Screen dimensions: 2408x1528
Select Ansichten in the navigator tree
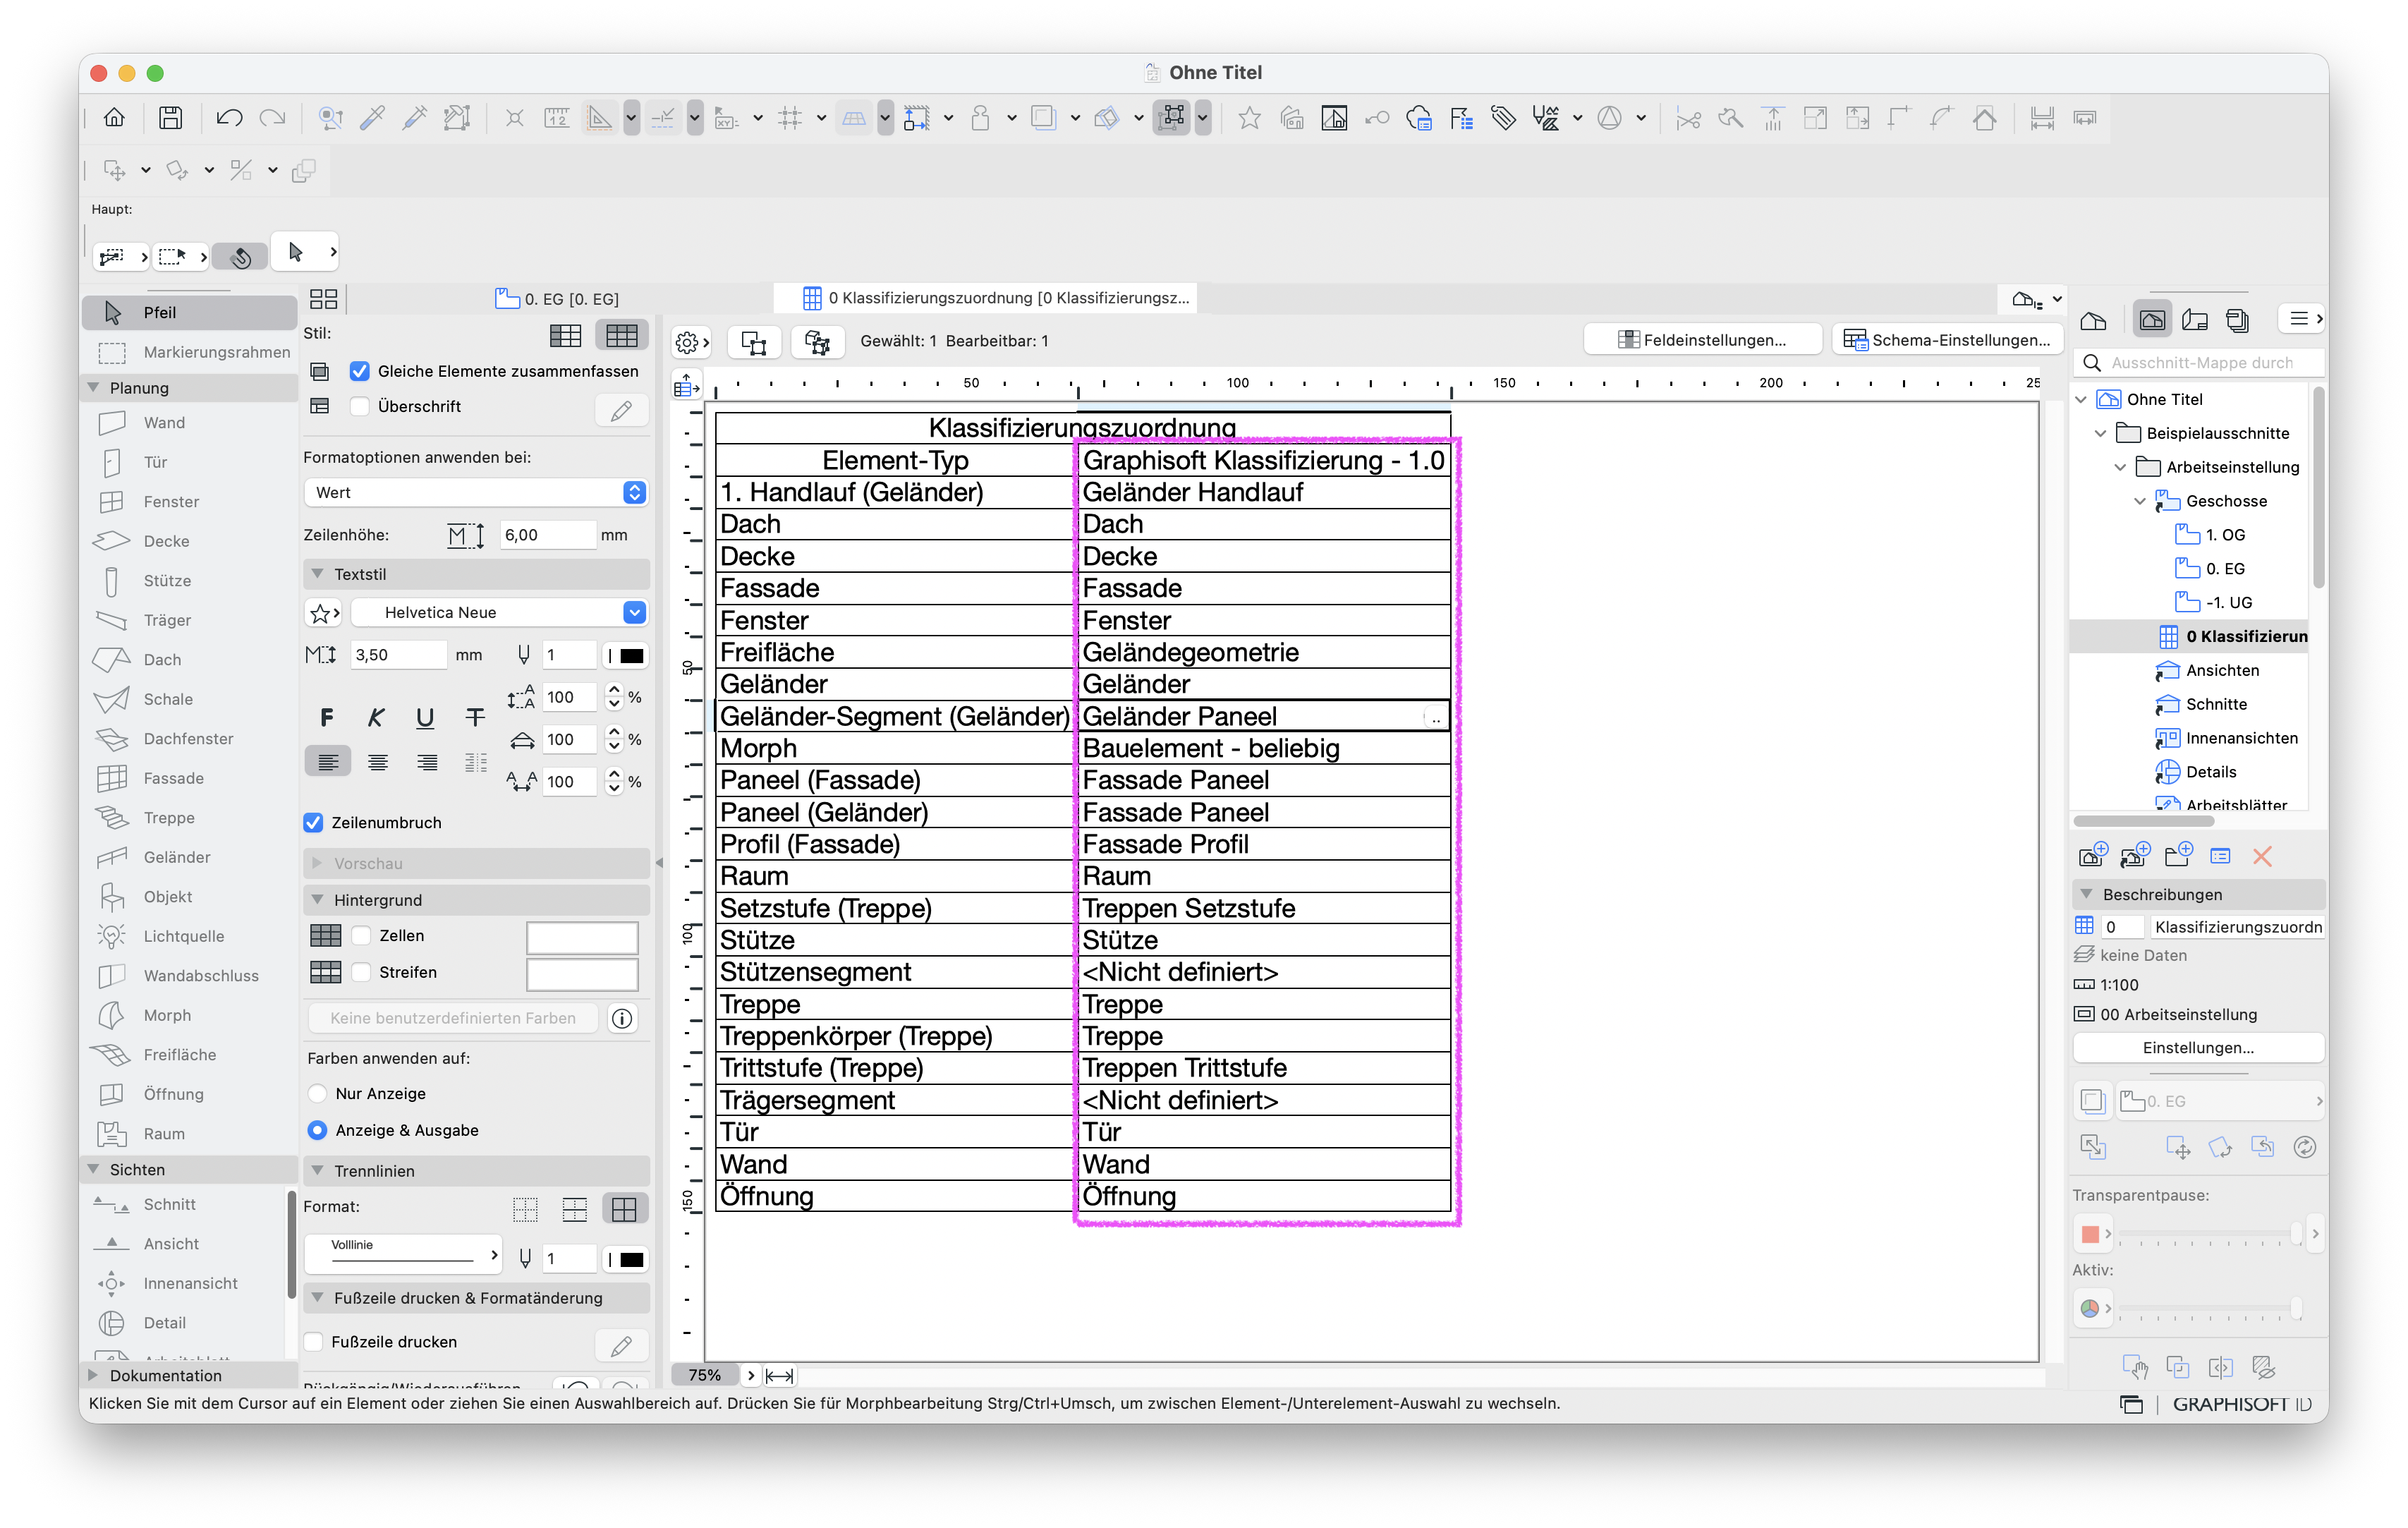point(2206,670)
